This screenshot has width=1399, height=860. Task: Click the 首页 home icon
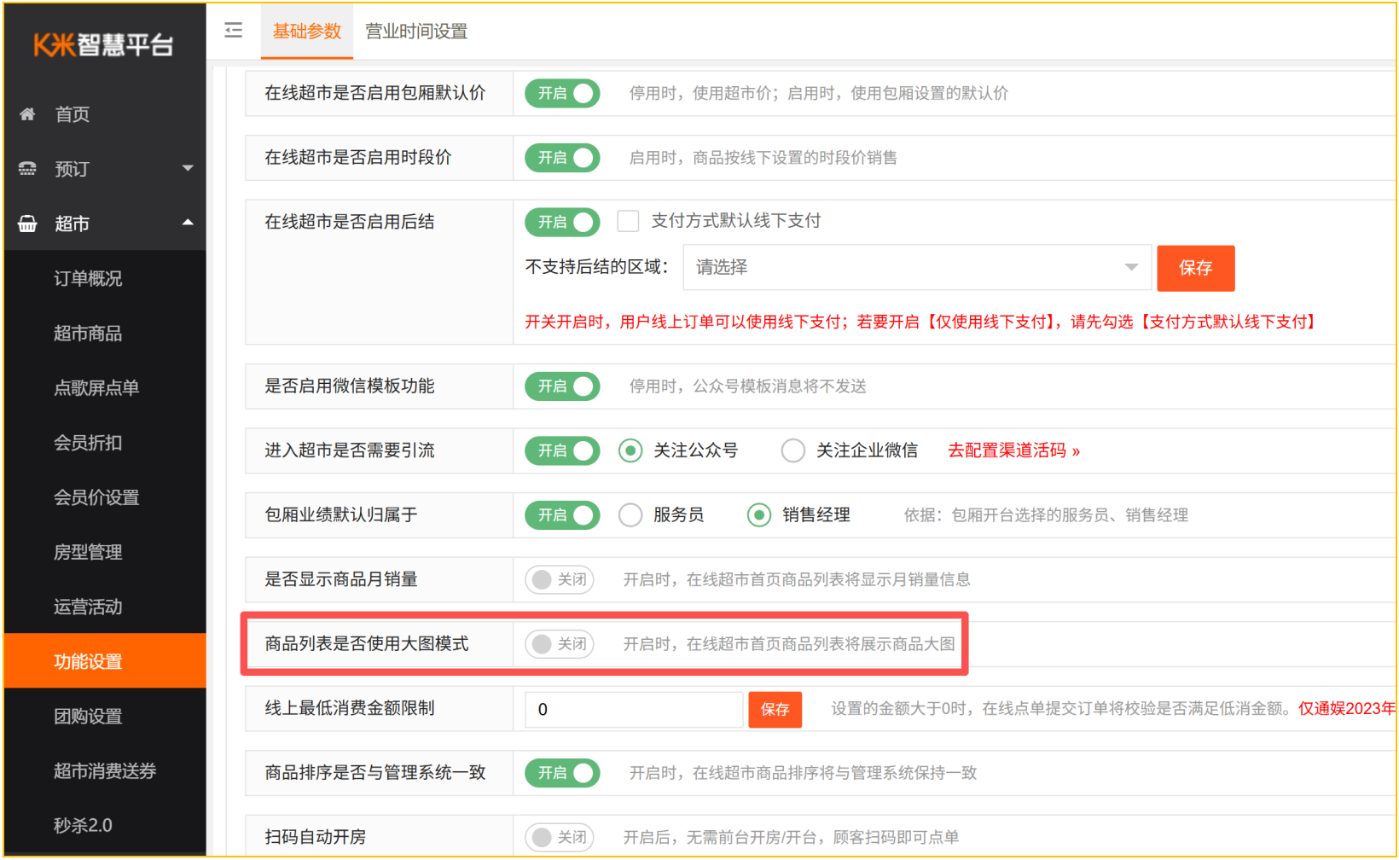pos(26,113)
